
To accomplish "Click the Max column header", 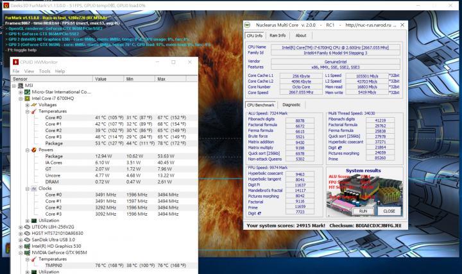I will [171, 79].
